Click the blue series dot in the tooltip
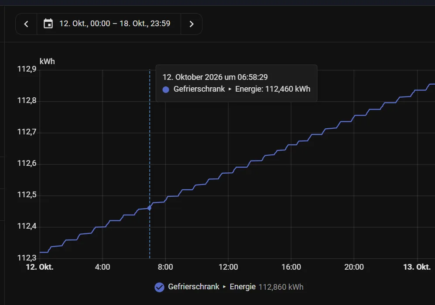Image resolution: width=435 pixels, height=305 pixels. (x=166, y=89)
